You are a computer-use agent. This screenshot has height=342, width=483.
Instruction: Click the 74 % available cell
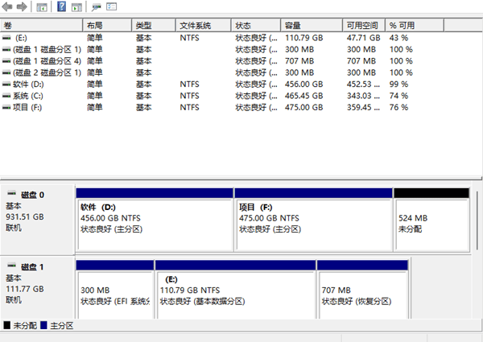398,96
